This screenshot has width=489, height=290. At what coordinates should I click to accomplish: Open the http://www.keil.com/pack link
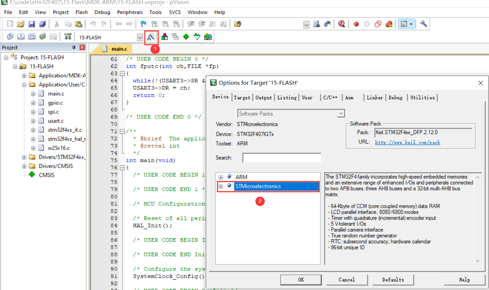click(408, 142)
